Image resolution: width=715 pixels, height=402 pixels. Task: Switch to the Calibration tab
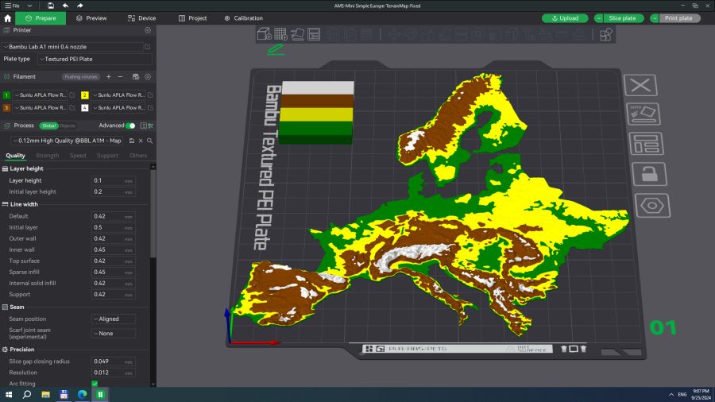pyautogui.click(x=244, y=18)
